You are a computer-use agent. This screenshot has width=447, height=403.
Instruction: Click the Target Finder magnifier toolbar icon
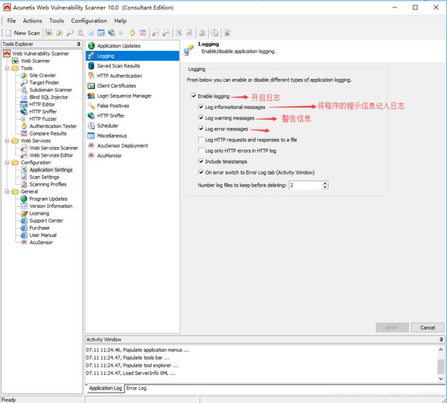(x=70, y=33)
